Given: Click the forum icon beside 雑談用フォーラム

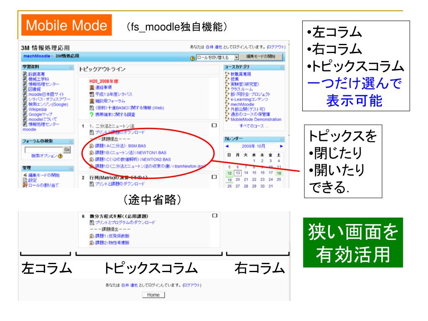Looking at the screenshot, I should 92,101.
